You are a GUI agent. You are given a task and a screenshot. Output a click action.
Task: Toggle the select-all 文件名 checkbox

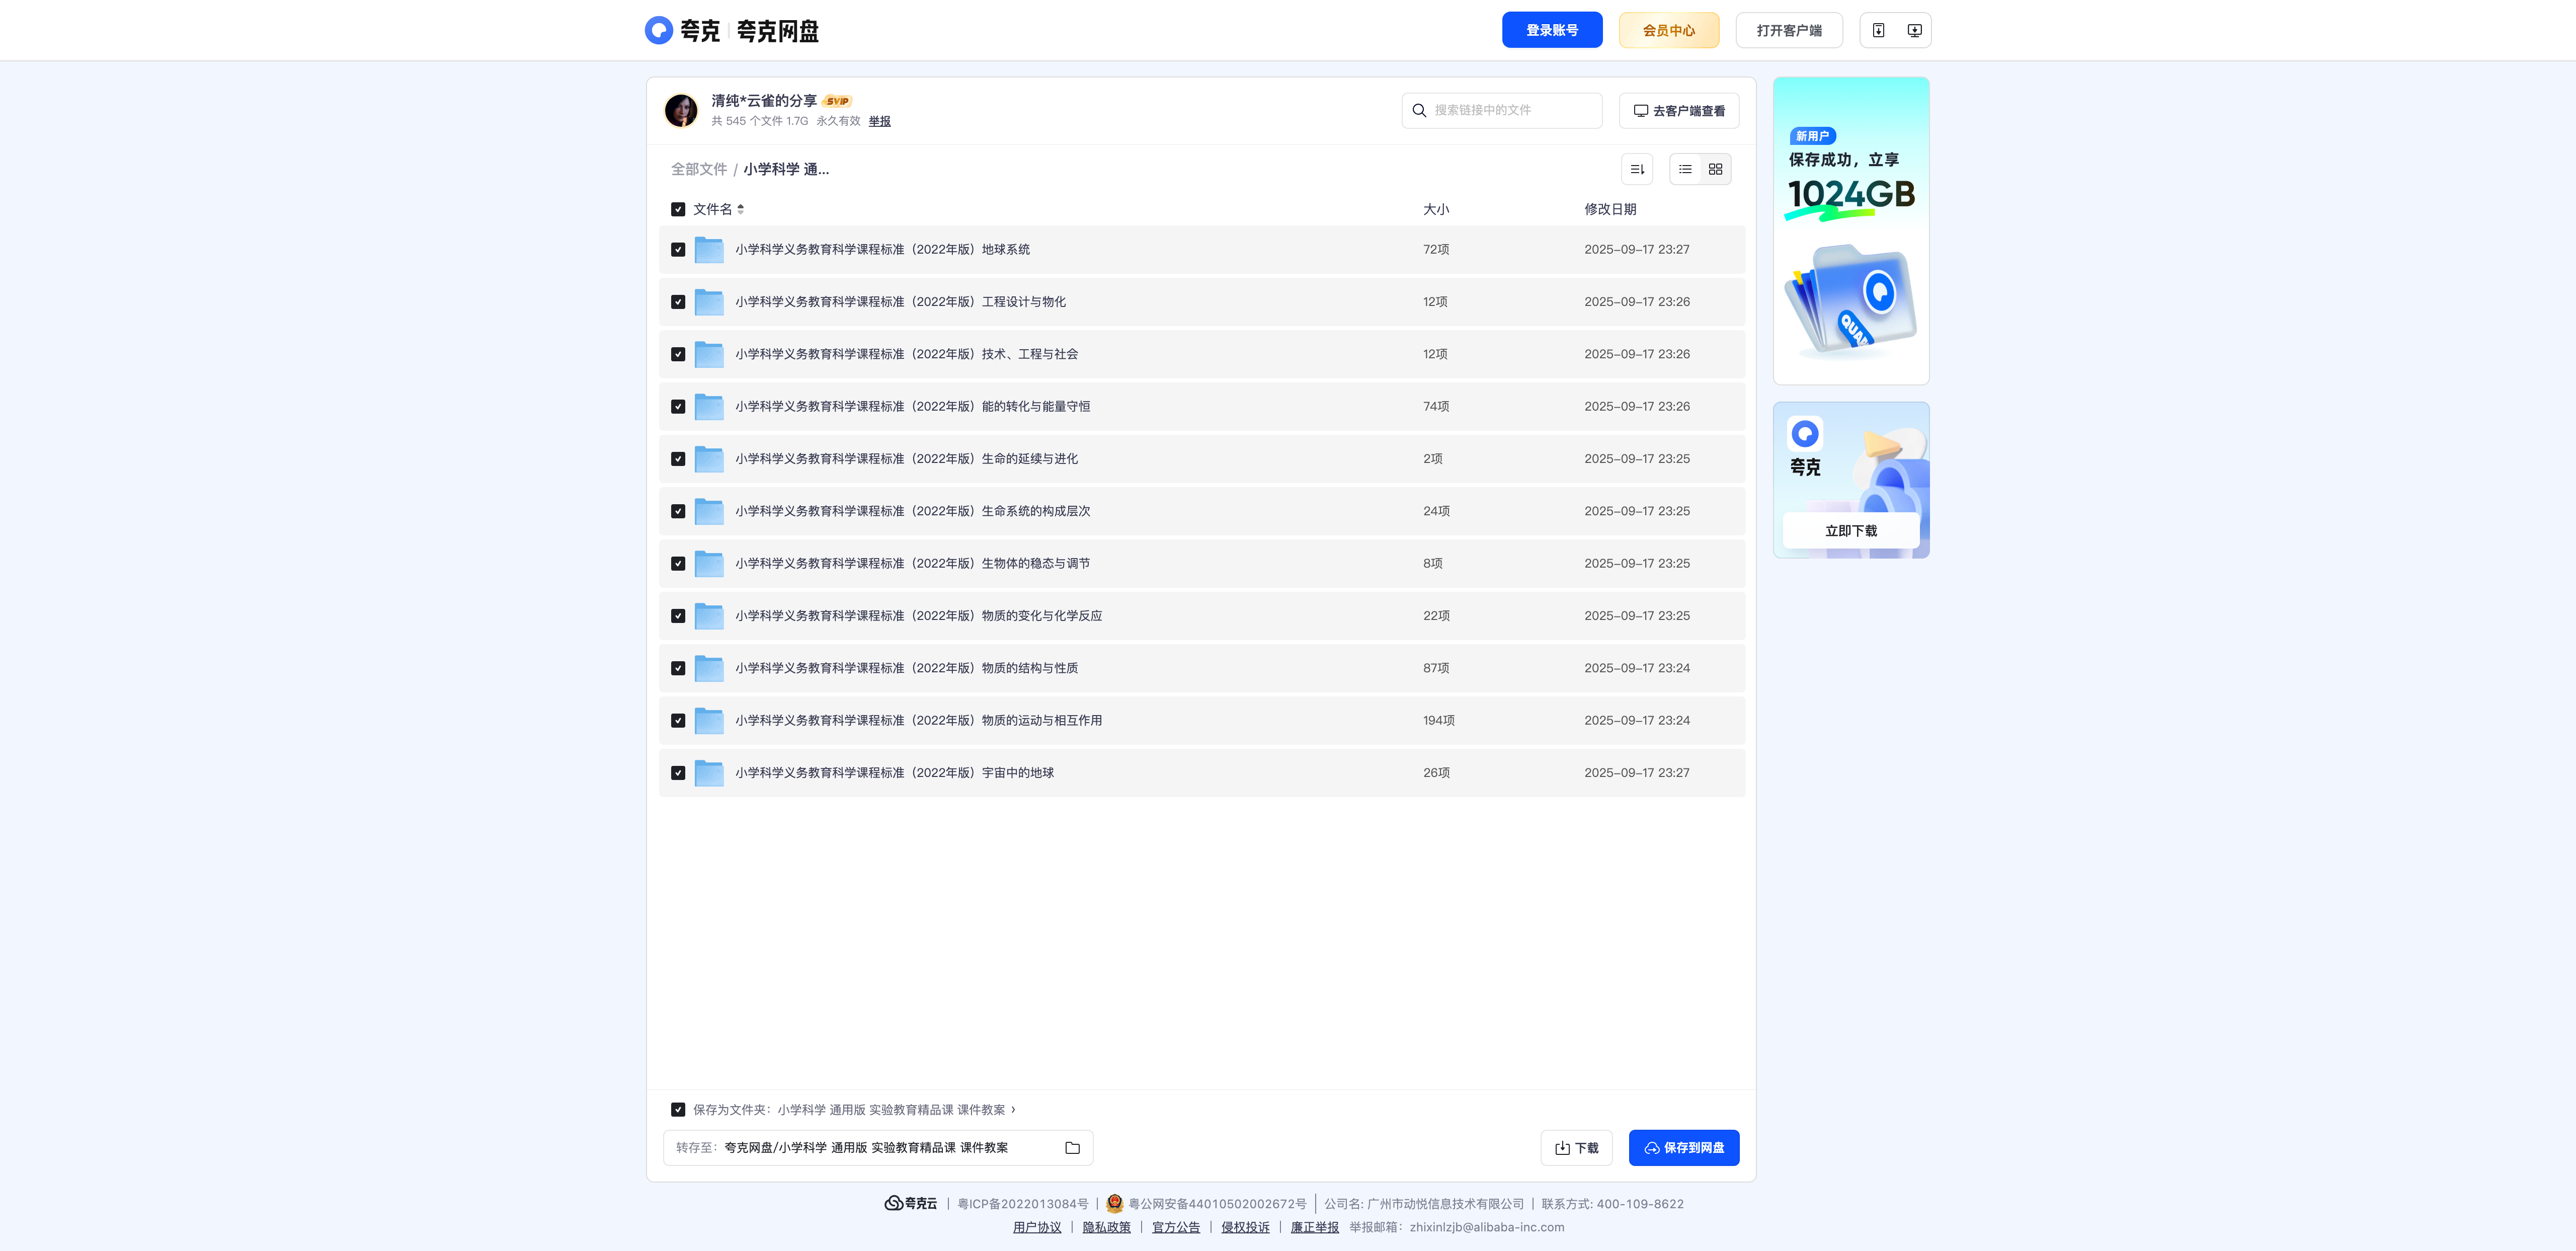[x=678, y=209]
